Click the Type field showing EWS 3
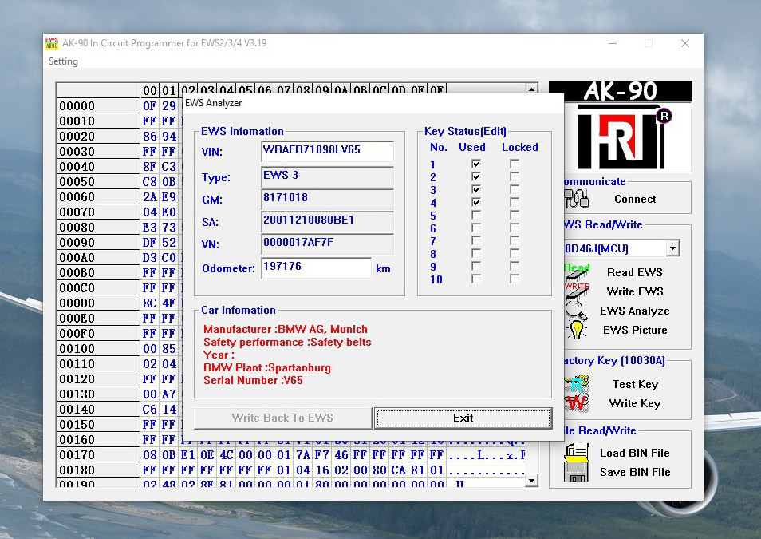 [x=327, y=177]
